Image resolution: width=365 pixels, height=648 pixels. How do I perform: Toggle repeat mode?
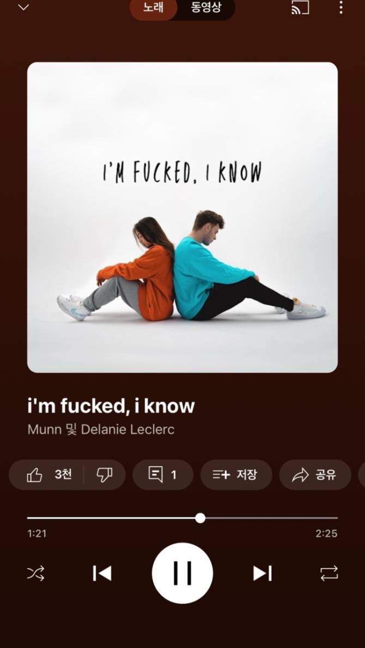[329, 573]
